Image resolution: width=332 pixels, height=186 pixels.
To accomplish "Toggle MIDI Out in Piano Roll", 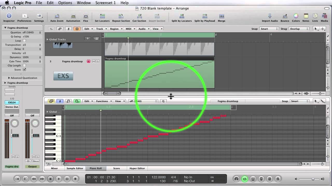I will tap(77, 101).
